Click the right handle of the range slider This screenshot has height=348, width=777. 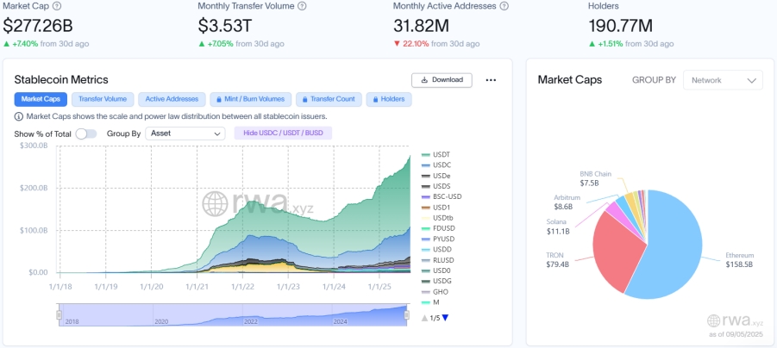(x=407, y=314)
